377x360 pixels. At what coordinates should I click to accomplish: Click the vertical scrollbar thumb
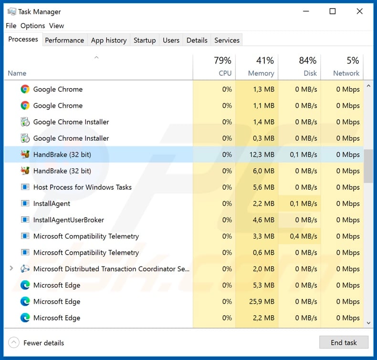(368, 166)
